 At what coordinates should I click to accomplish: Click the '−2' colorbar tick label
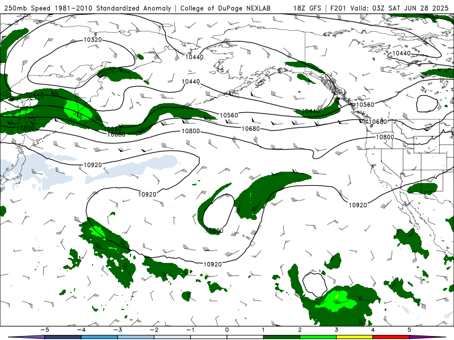pyautogui.click(x=154, y=330)
